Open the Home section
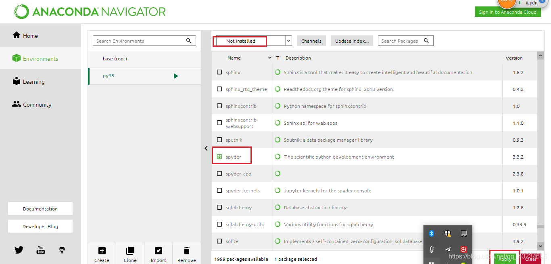Image resolution: width=551 pixels, height=264 pixels. click(40, 35)
